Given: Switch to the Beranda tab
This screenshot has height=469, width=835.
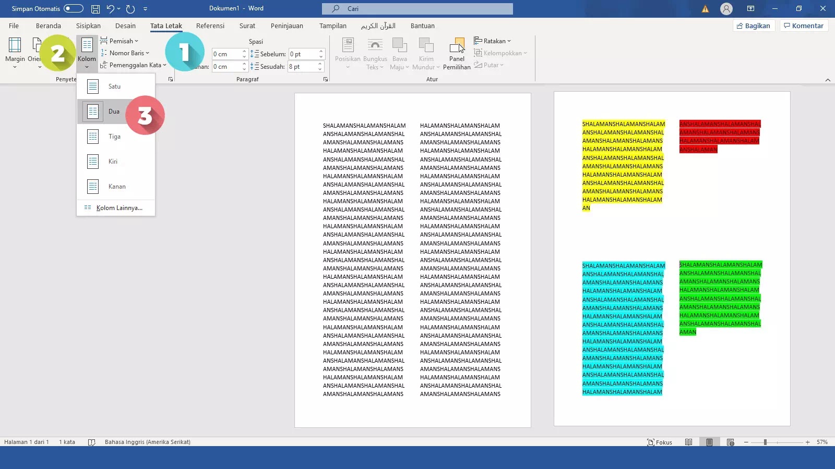Looking at the screenshot, I should (x=49, y=26).
